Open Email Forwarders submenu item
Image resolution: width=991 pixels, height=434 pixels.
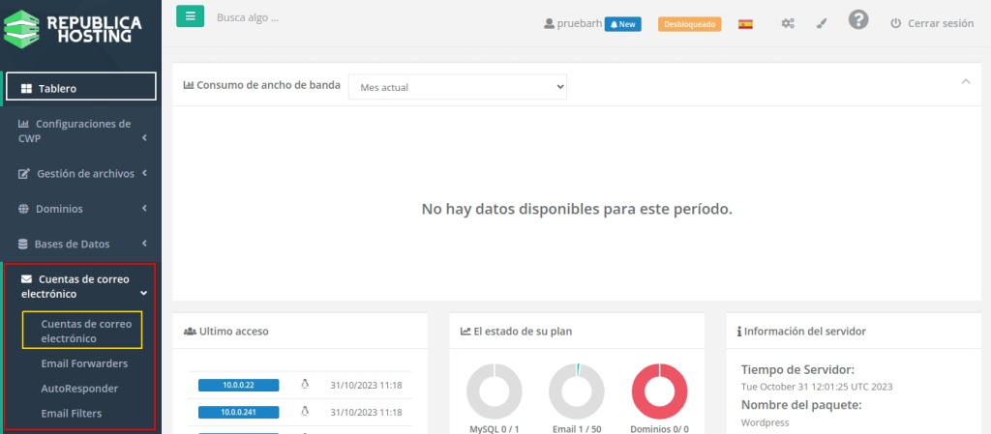click(x=84, y=363)
